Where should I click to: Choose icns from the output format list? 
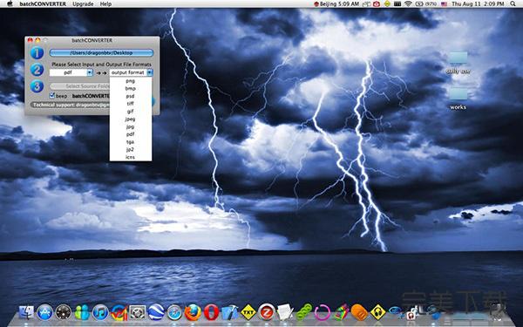[x=131, y=157]
